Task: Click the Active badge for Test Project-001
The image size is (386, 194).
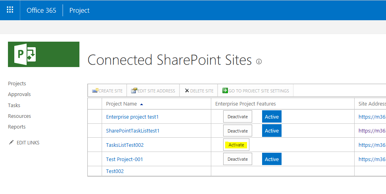Action: coord(272,159)
